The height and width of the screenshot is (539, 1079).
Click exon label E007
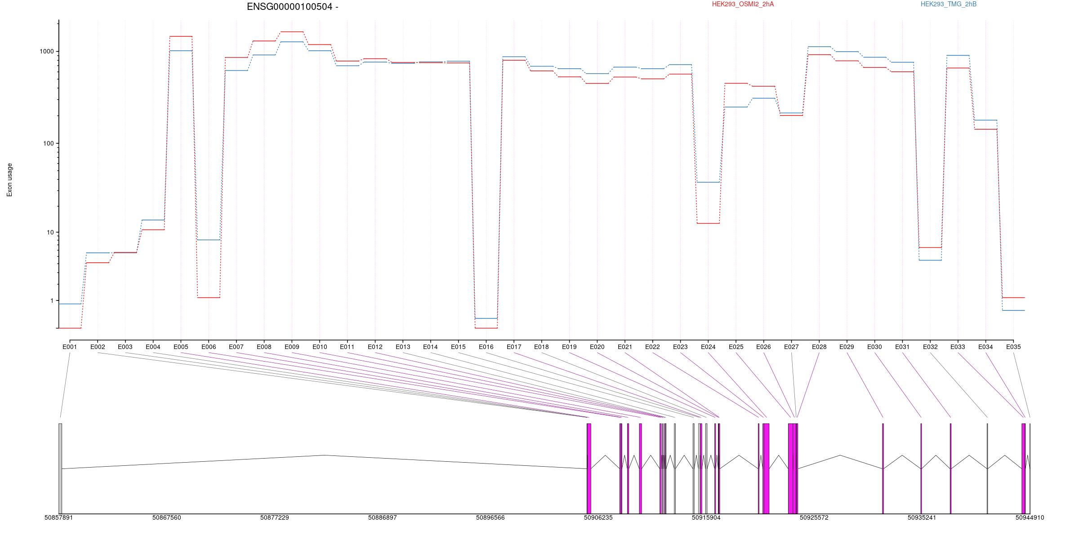coord(236,347)
